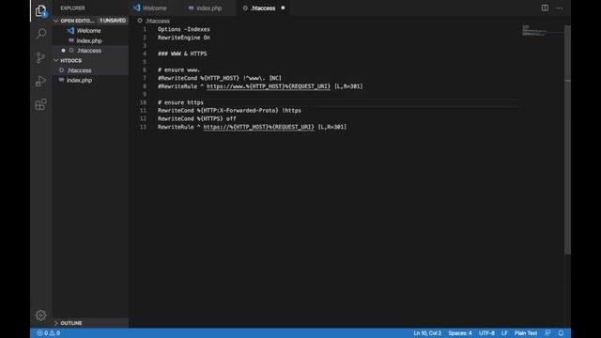The width and height of the screenshot is (601, 338).
Task: Click the 1 UNSAVED badge
Action: tap(113, 21)
